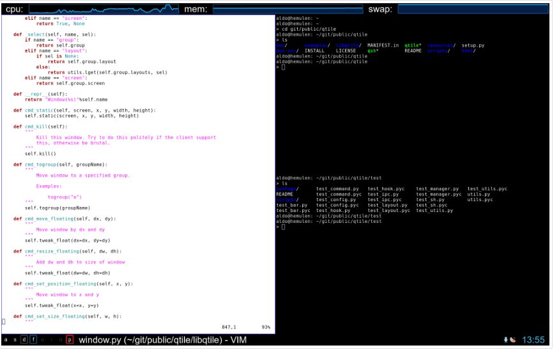Viewport: 559px width, 350px height.
Task: Click the swap usage graph
Action: pos(473,9)
